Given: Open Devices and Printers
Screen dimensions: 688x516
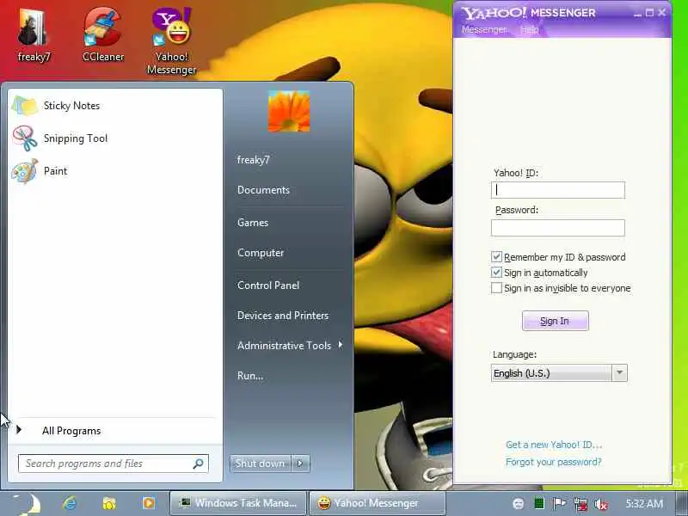Looking at the screenshot, I should click(283, 316).
